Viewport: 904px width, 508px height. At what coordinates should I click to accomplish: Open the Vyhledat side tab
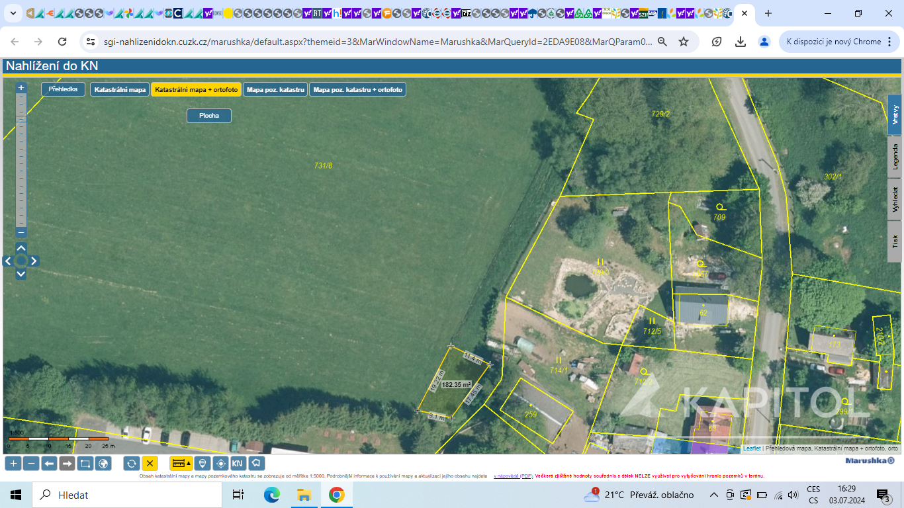(x=895, y=199)
